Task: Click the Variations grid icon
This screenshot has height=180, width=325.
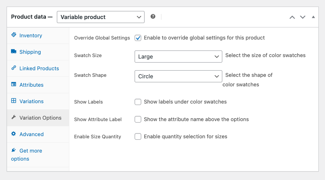Action: (x=14, y=101)
